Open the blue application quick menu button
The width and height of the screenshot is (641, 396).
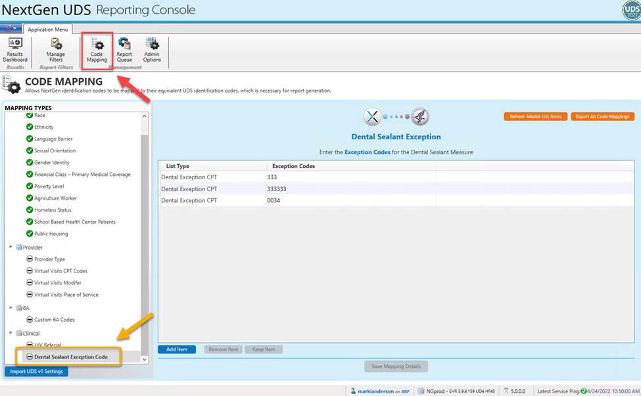click(11, 29)
